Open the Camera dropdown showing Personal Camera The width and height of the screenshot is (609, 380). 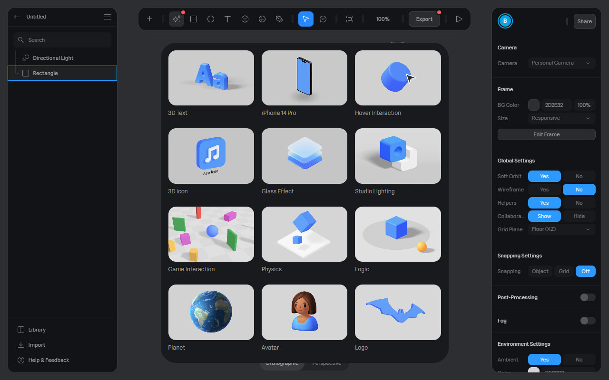(x=561, y=63)
